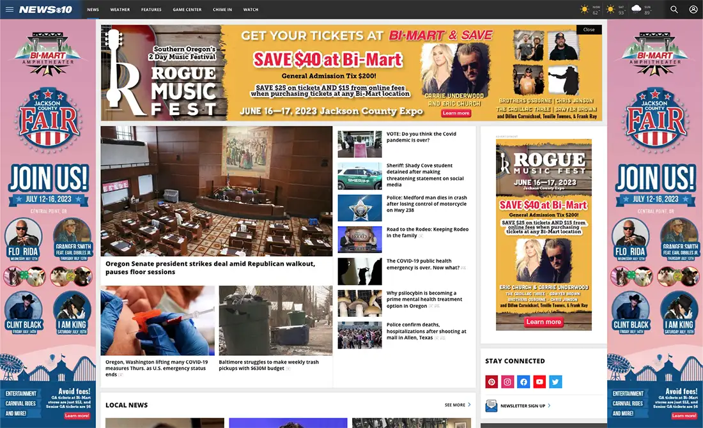Open the hamburger menu icon

[x=10, y=9]
